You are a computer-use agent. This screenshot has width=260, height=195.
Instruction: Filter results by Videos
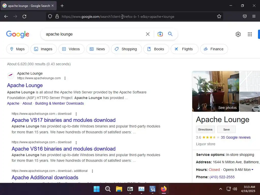click(71, 49)
